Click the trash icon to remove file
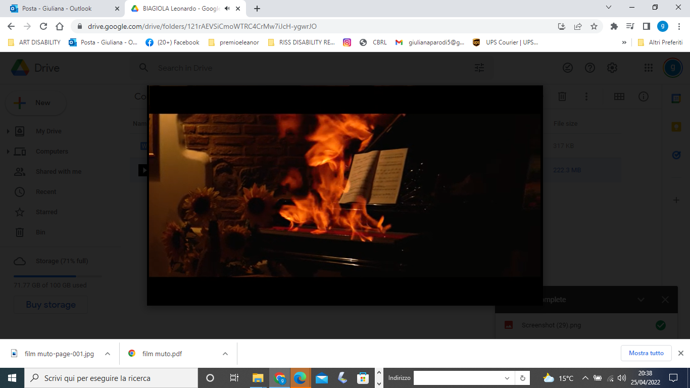This screenshot has height=388, width=690. tap(562, 96)
